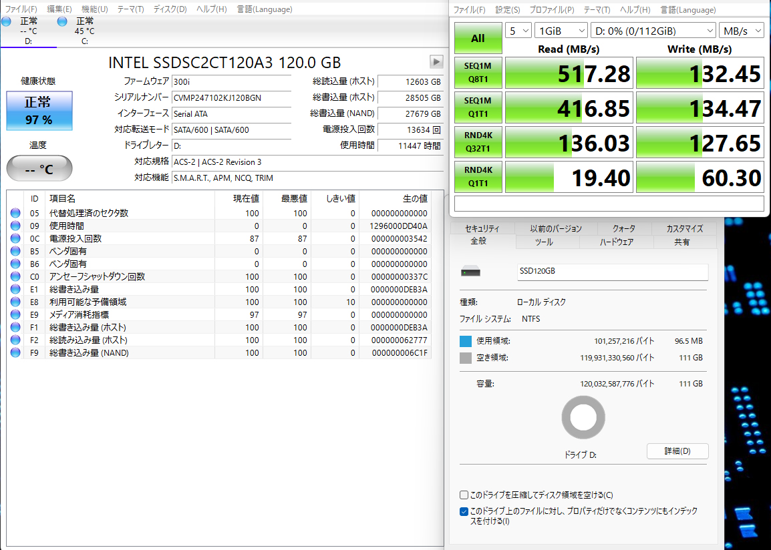Click the drive icon in properties dialog
This screenshot has height=550, width=771.
[x=471, y=272]
